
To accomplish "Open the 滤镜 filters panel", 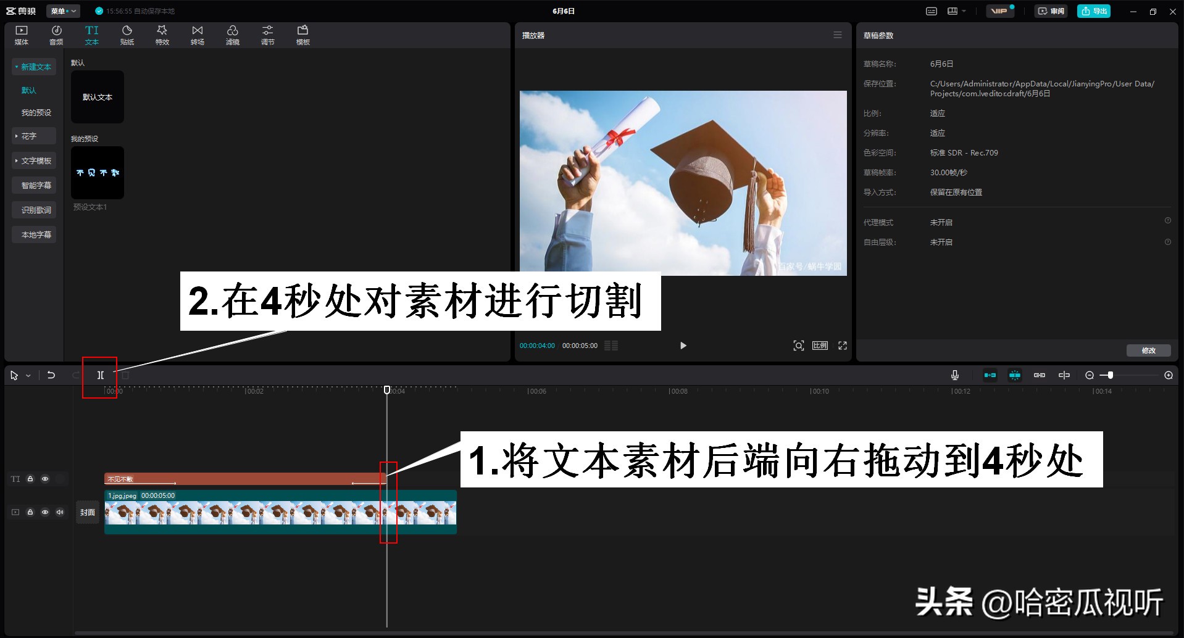I will click(x=232, y=35).
